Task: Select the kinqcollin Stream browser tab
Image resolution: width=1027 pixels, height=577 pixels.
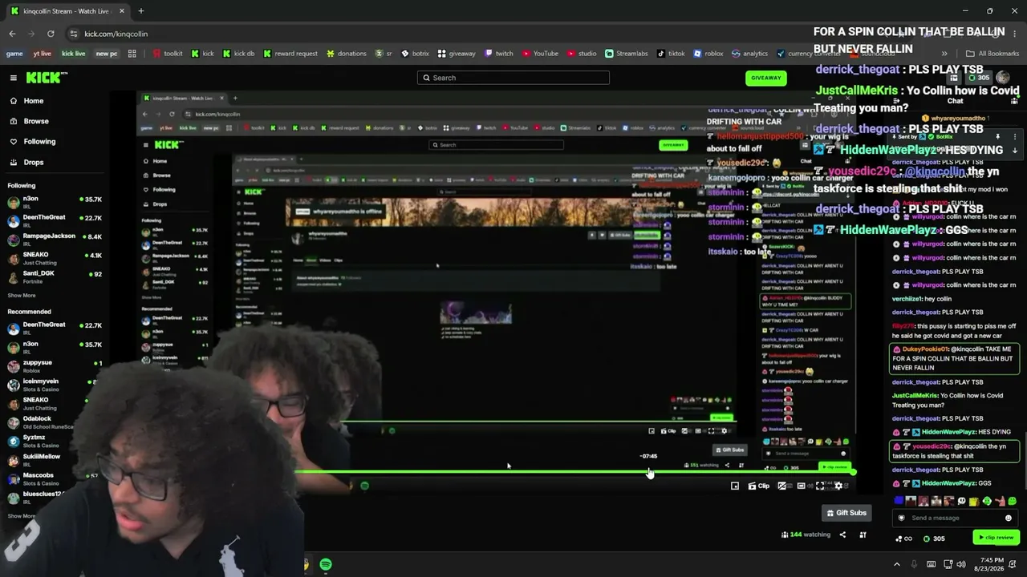Action: tap(67, 11)
